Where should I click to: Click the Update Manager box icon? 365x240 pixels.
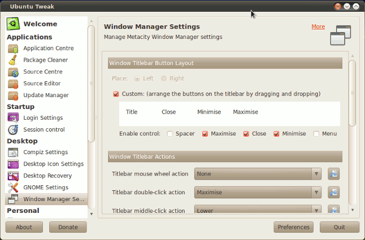coord(13,95)
